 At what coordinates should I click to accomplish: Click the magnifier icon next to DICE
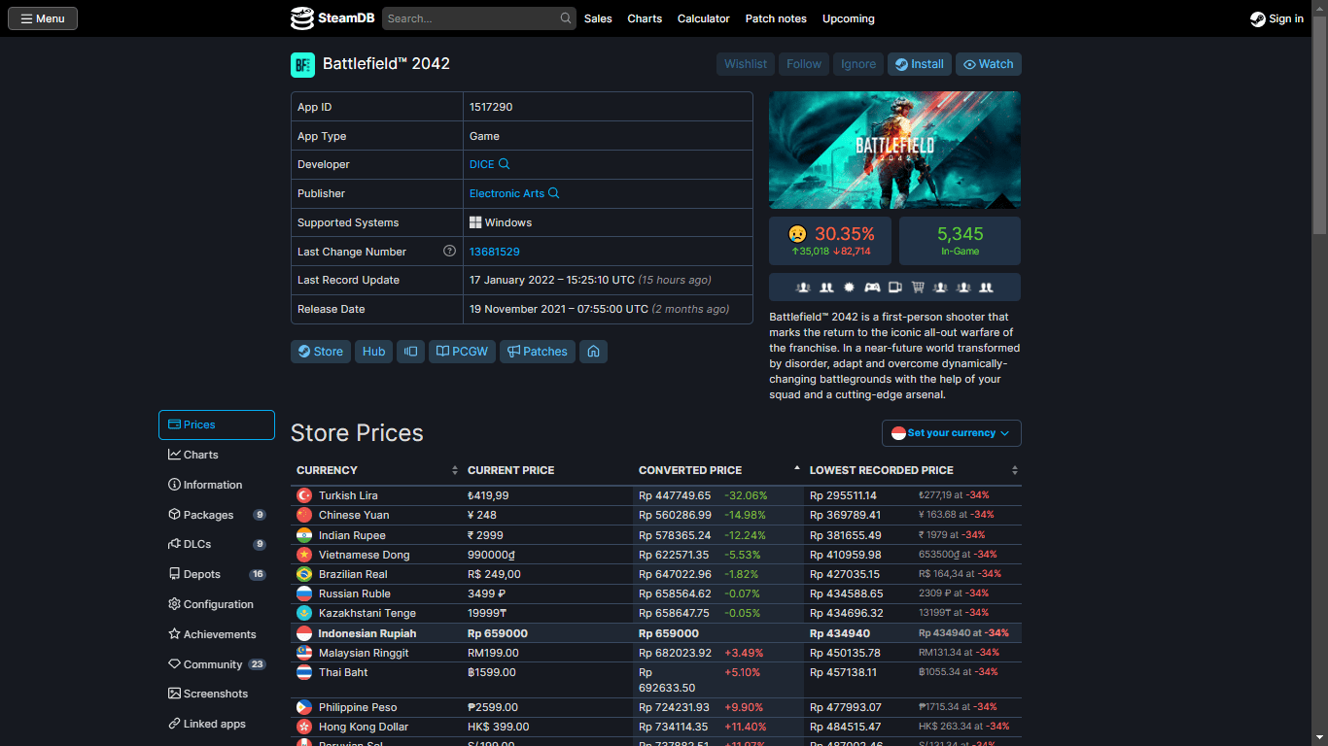tap(504, 164)
